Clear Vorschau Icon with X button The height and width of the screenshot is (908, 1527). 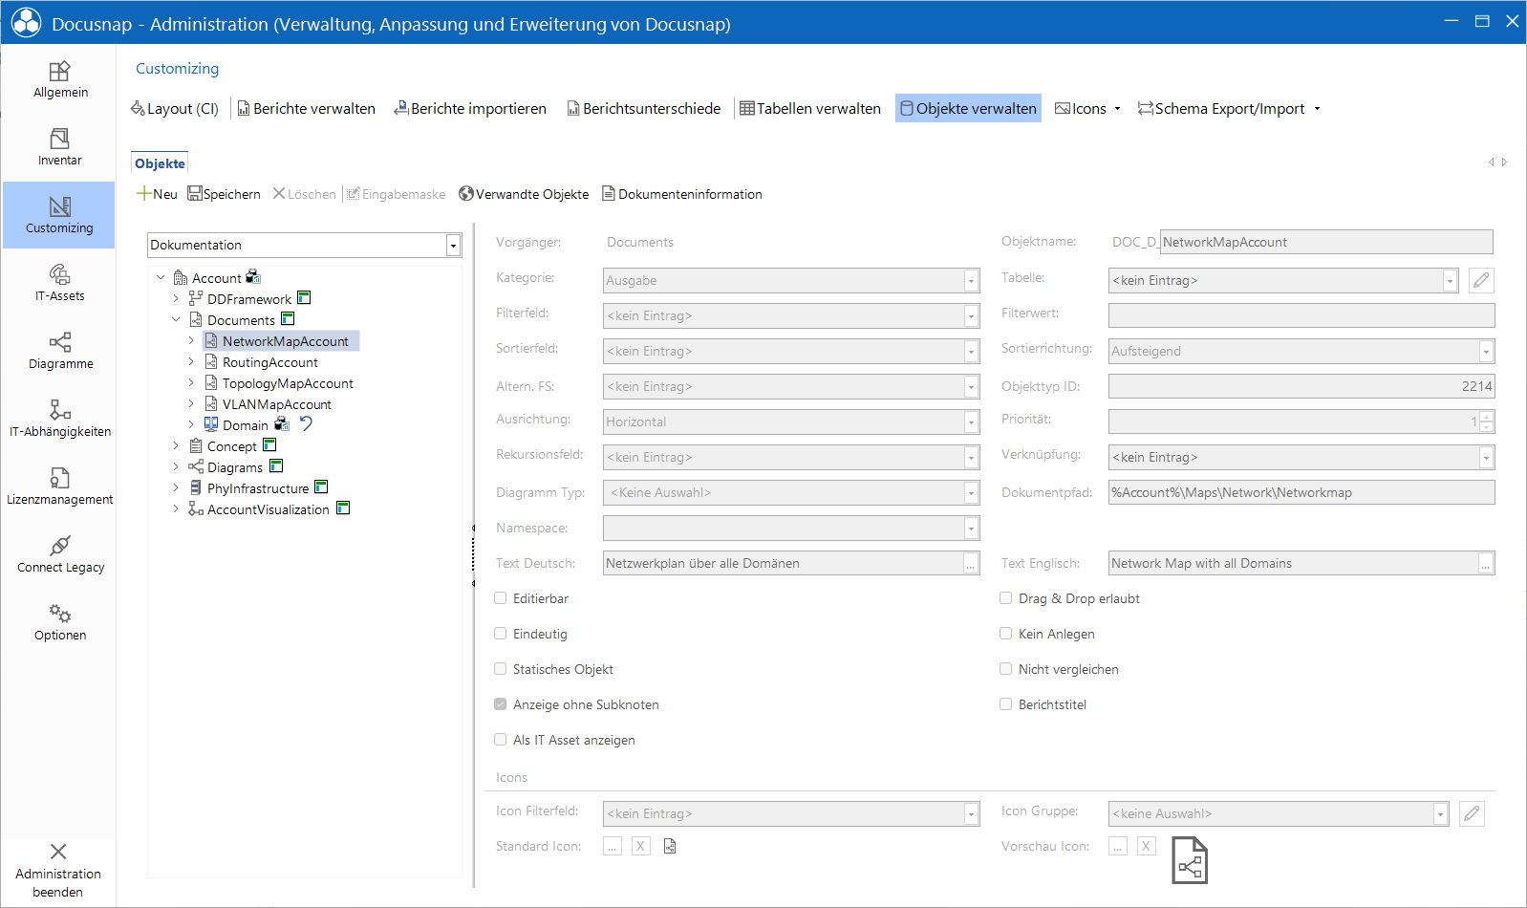tap(1147, 846)
